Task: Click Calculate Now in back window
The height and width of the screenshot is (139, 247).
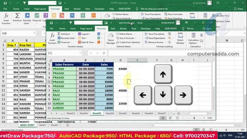Action: pyautogui.click(x=220, y=15)
